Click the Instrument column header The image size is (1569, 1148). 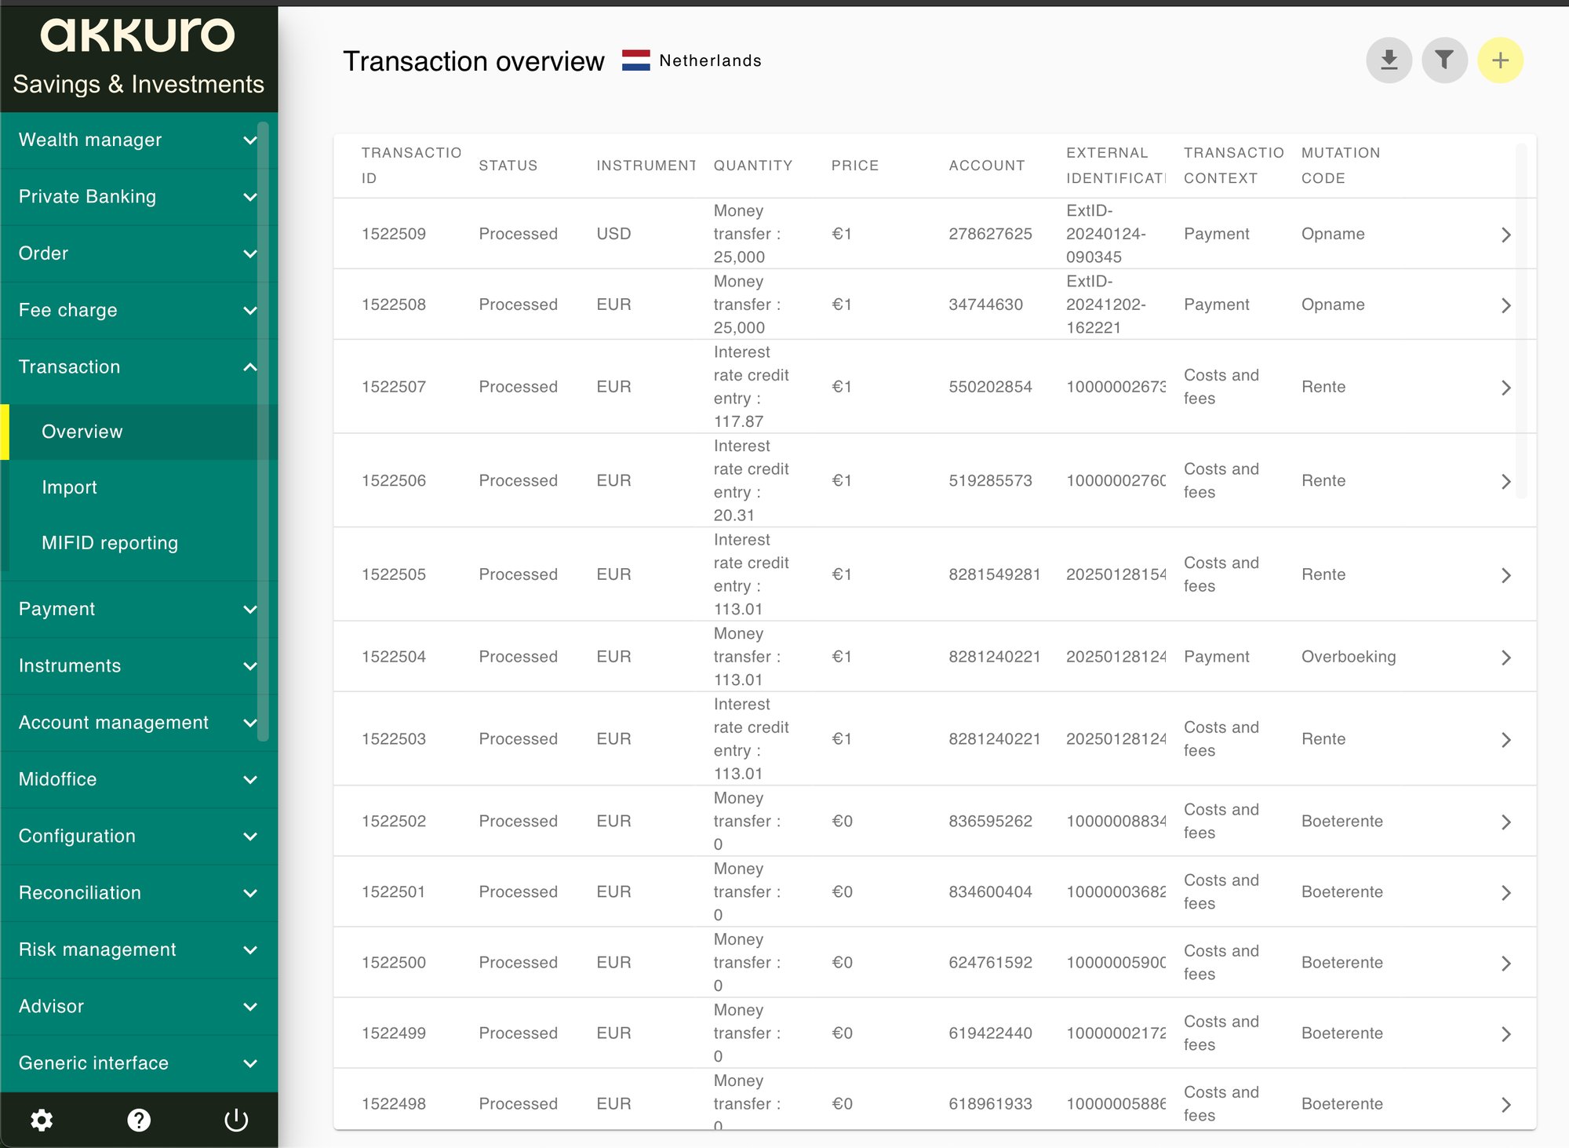point(646,166)
